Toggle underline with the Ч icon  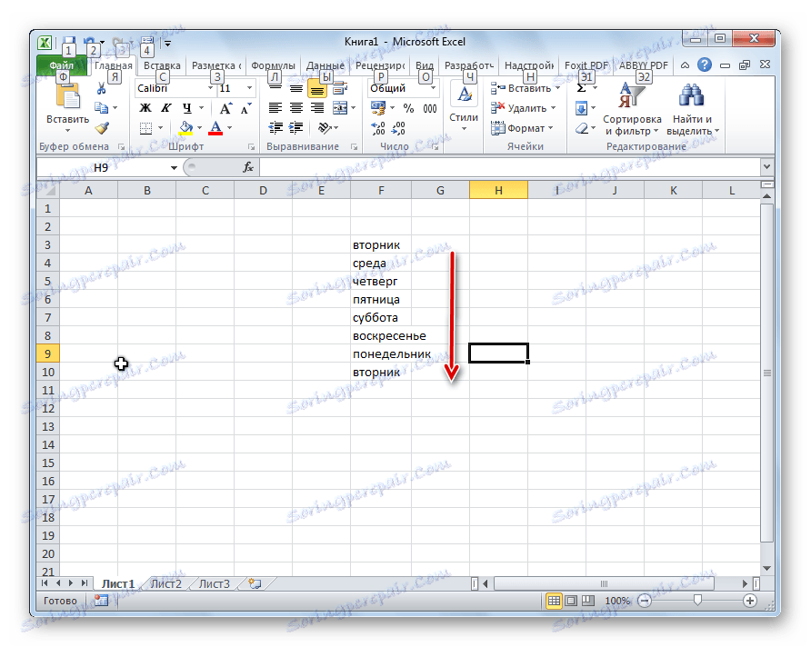(185, 108)
